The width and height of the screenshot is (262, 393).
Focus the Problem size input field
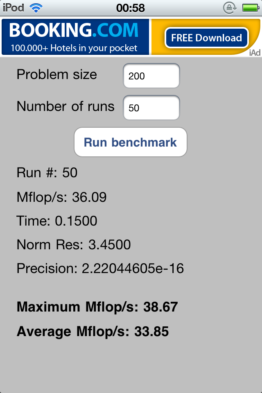151,76
